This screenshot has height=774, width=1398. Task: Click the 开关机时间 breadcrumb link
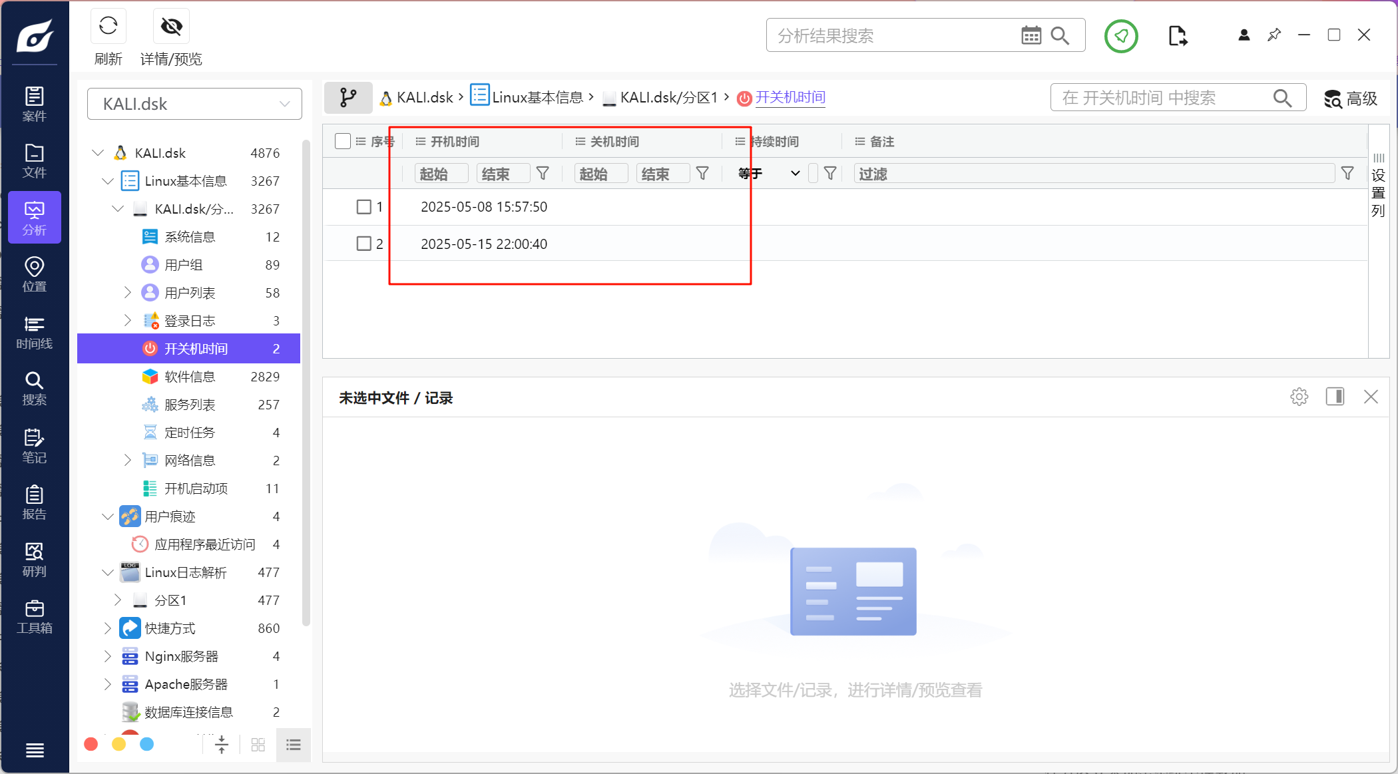[x=790, y=98]
